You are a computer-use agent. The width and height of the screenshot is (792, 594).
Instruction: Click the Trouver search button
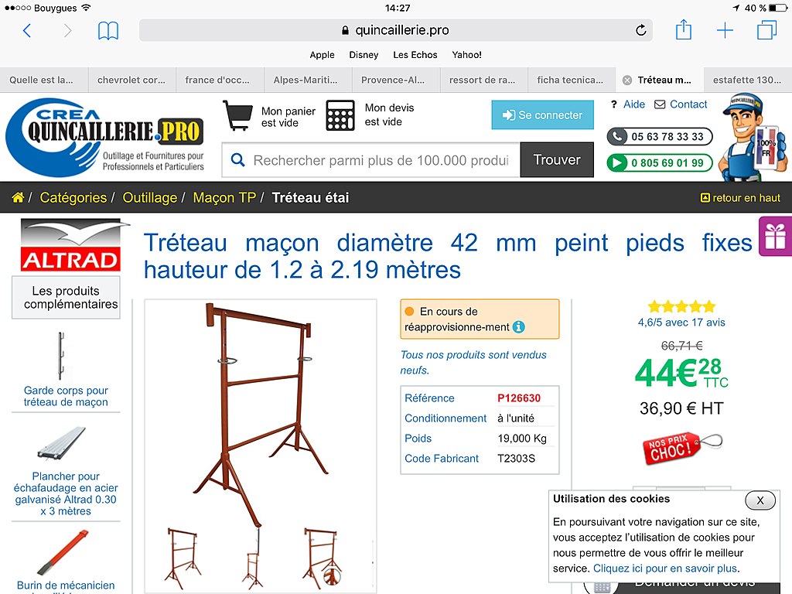coord(557,159)
